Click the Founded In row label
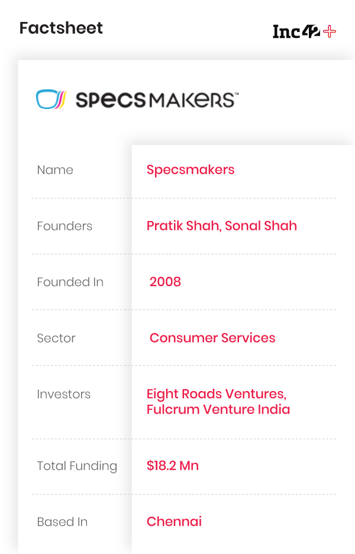 pos(70,282)
